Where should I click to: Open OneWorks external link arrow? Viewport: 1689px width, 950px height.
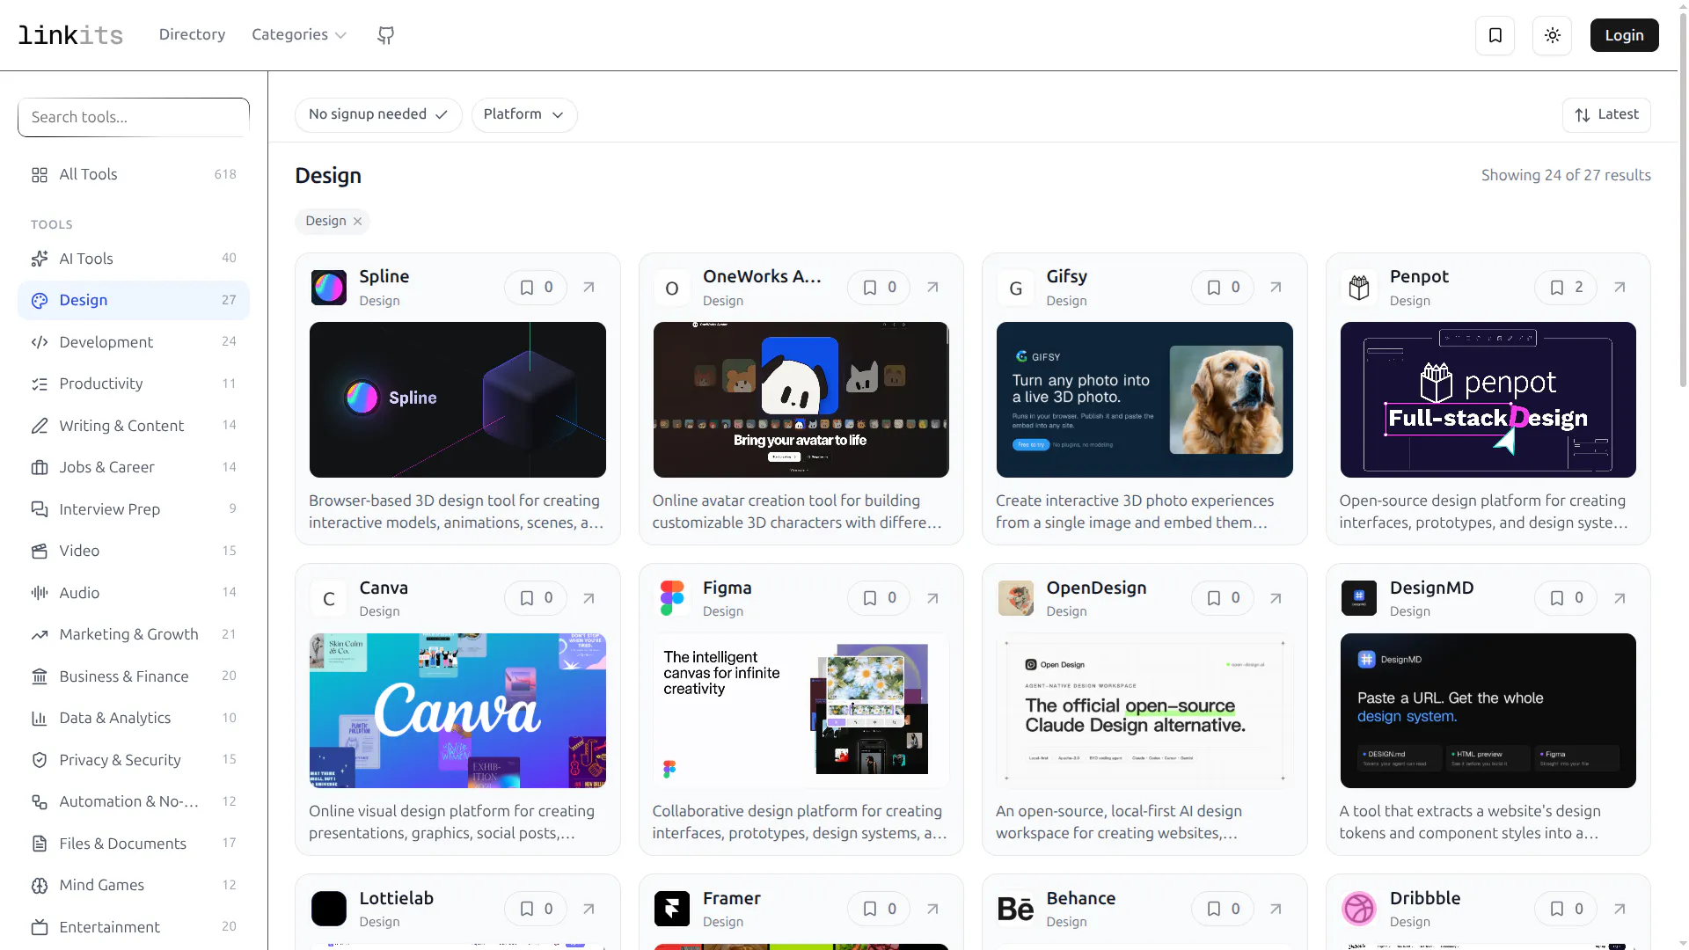click(933, 288)
